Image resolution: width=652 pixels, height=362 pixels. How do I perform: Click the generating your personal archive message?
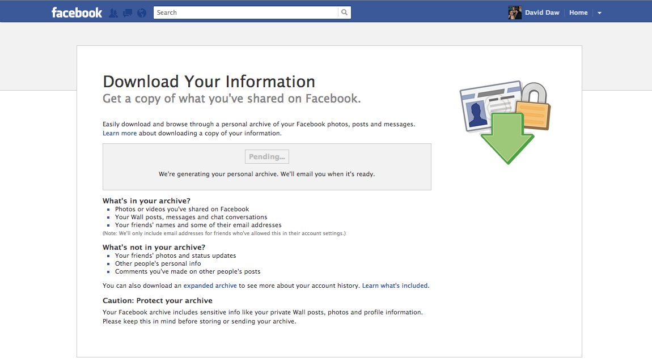coord(266,174)
